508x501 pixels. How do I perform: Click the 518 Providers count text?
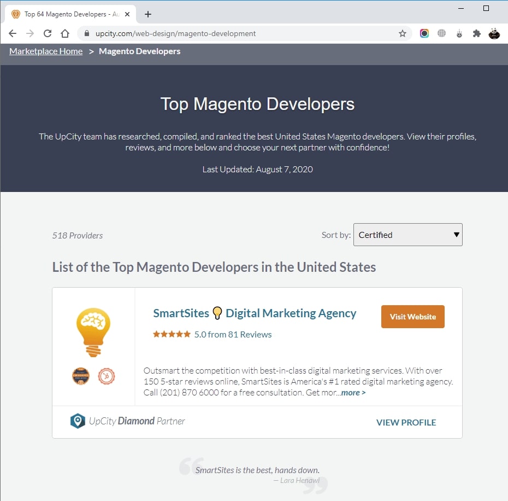pyautogui.click(x=78, y=236)
